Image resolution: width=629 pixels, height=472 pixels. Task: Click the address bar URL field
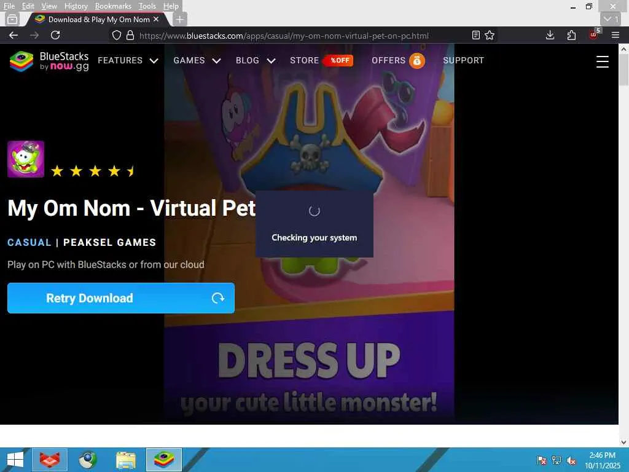[x=284, y=35]
